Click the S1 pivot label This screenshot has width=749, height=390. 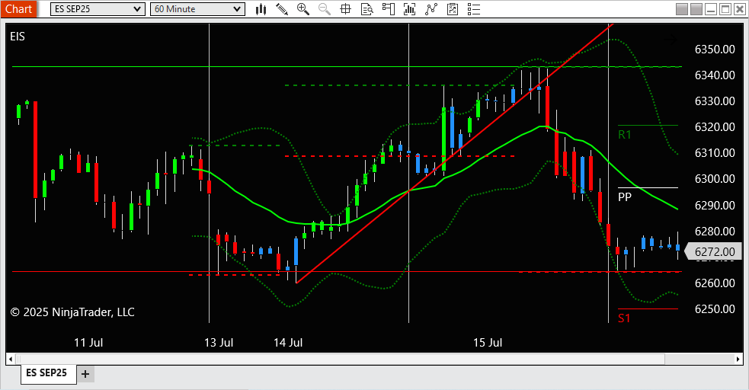(624, 318)
